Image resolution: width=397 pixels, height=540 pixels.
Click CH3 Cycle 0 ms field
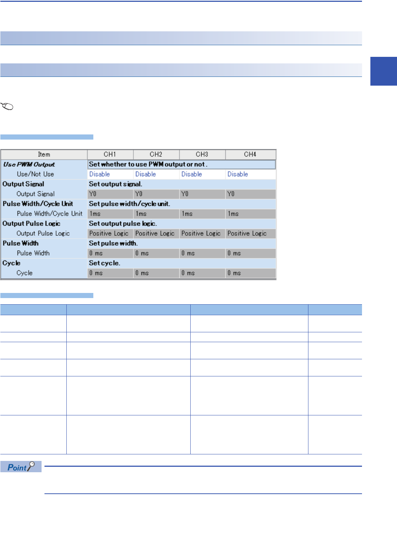[202, 273]
